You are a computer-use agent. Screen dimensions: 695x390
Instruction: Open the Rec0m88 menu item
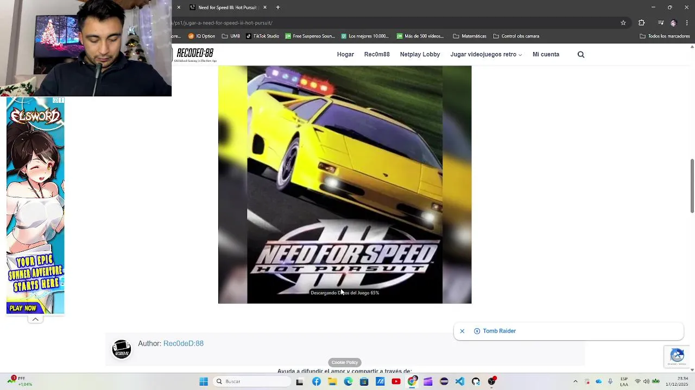point(377,54)
